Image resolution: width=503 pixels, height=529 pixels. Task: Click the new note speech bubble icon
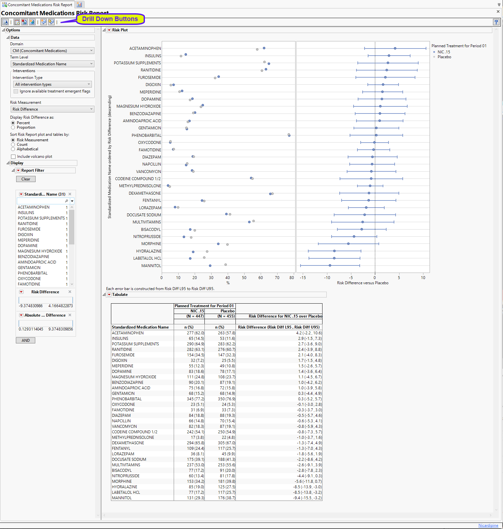tap(44, 22)
